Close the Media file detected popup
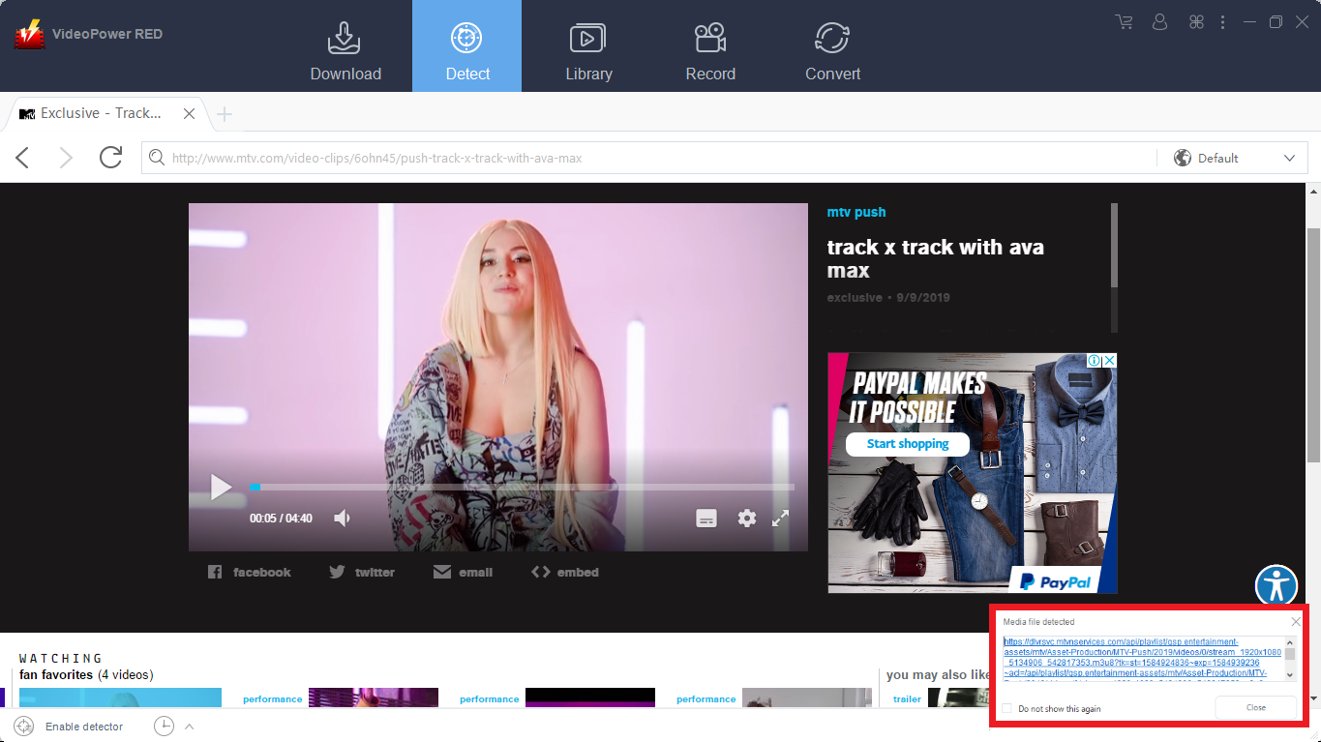The image size is (1321, 742). [x=1296, y=621]
